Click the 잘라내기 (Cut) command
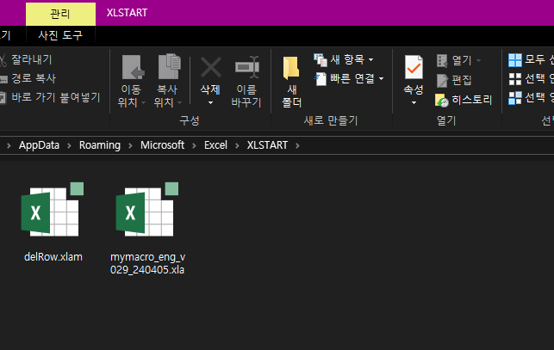The height and width of the screenshot is (350, 554). (x=27, y=59)
